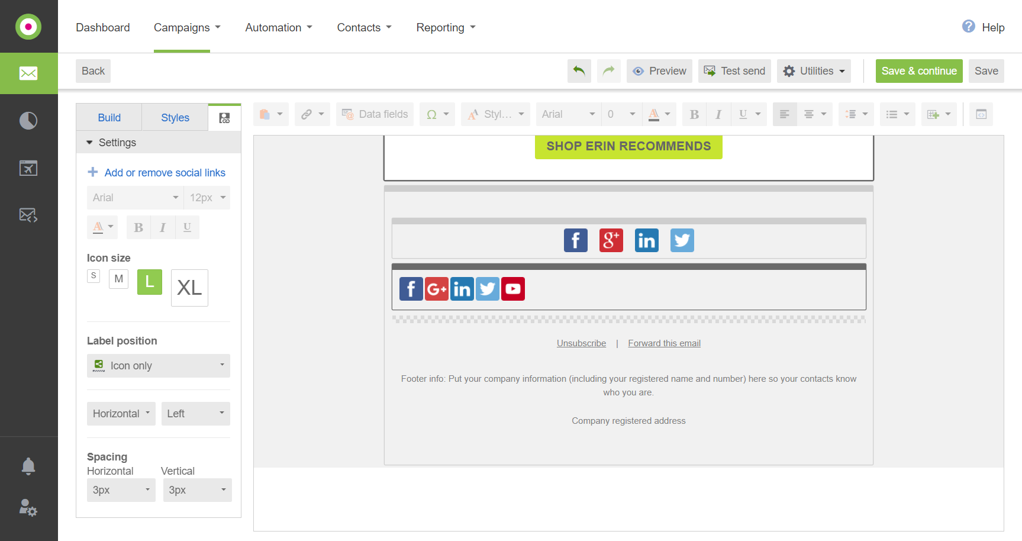
Task: Open the Reporting menu
Action: click(446, 27)
